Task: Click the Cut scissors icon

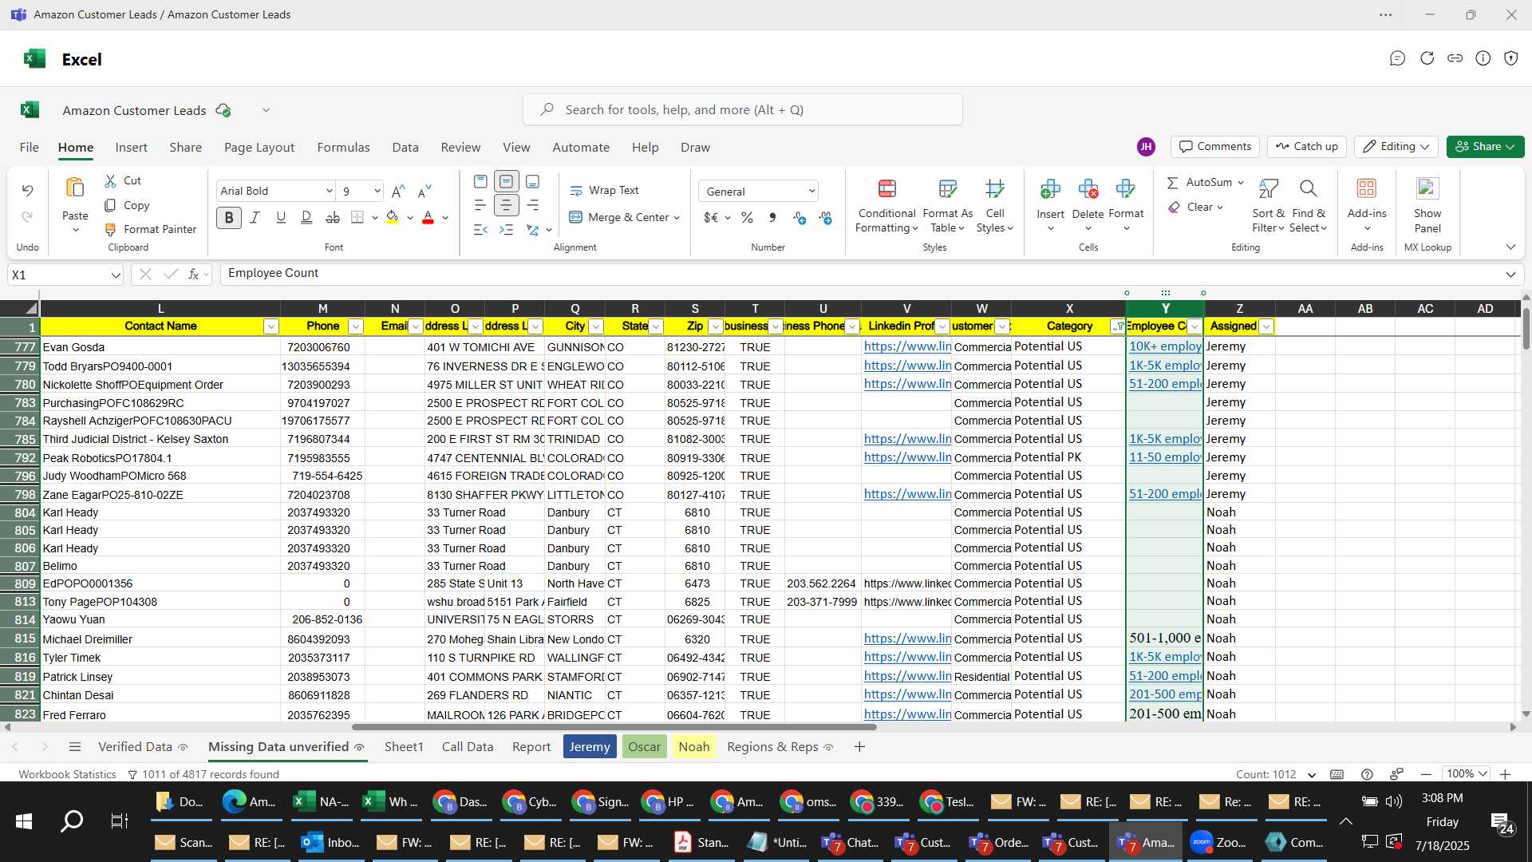Action: 111,181
